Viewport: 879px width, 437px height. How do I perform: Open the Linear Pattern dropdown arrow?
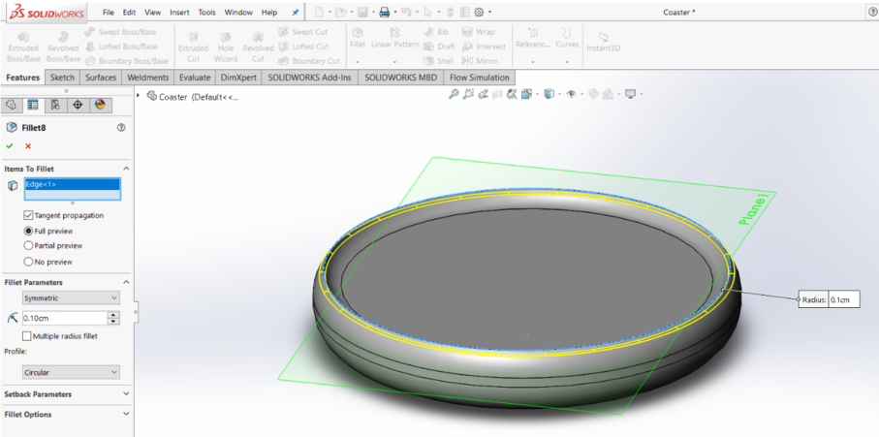coord(394,62)
